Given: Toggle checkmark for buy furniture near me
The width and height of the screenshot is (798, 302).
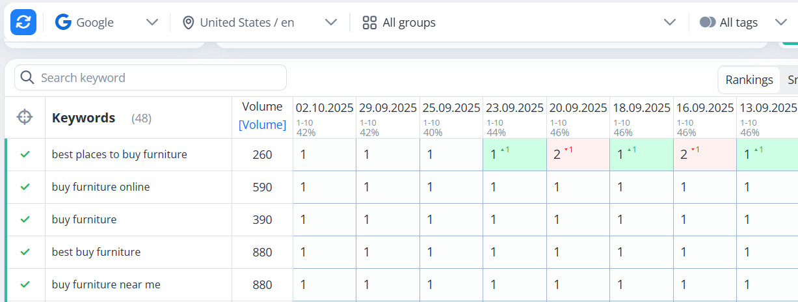Looking at the screenshot, I should click(25, 284).
